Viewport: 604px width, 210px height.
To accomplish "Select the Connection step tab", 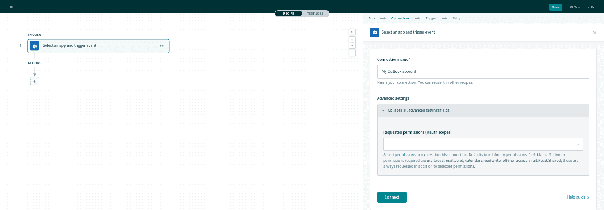I will [x=400, y=19].
